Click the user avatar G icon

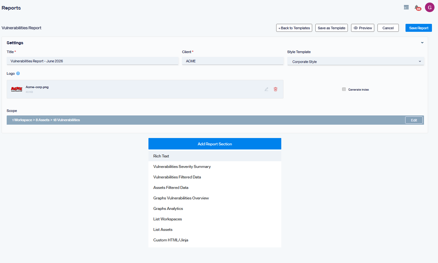click(x=430, y=7)
